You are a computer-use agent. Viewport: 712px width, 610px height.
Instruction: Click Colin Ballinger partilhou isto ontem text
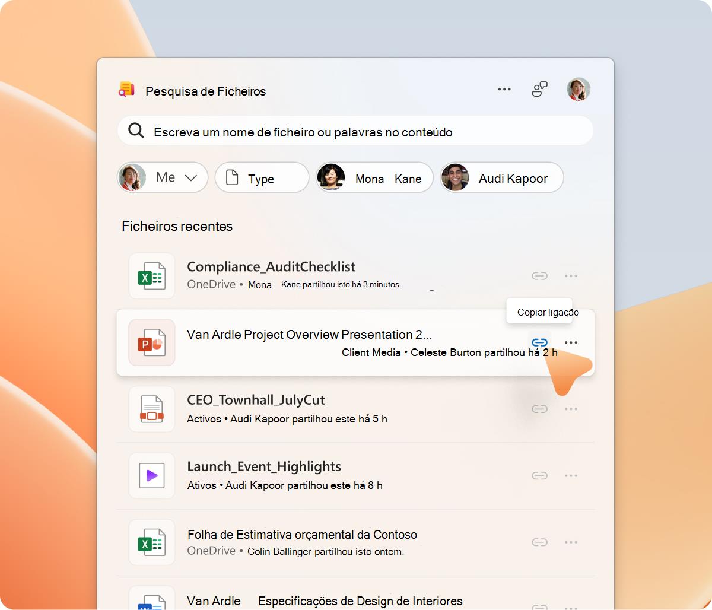326,552
